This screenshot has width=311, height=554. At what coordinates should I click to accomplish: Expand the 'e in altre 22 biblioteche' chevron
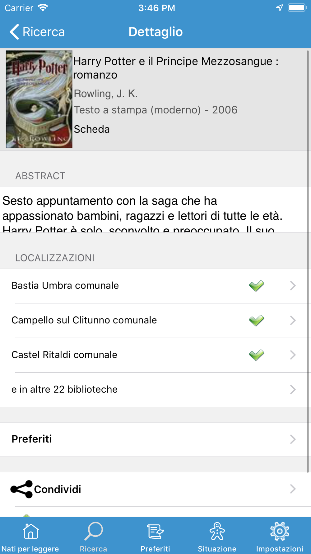tap(293, 389)
